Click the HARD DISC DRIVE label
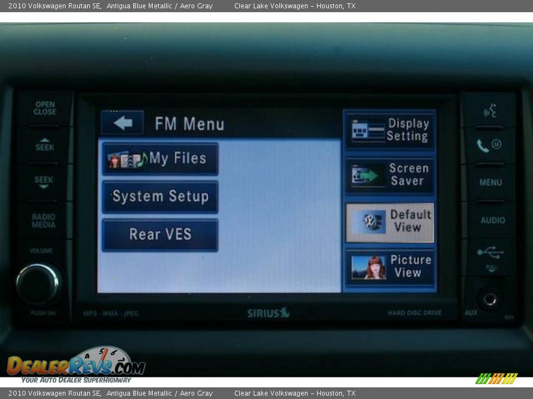 point(415,313)
